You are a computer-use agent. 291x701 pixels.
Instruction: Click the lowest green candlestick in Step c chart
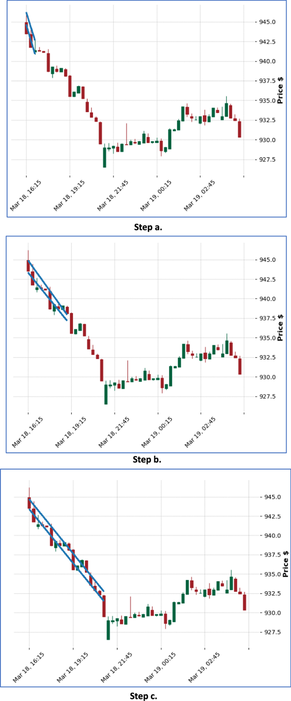coord(108,630)
